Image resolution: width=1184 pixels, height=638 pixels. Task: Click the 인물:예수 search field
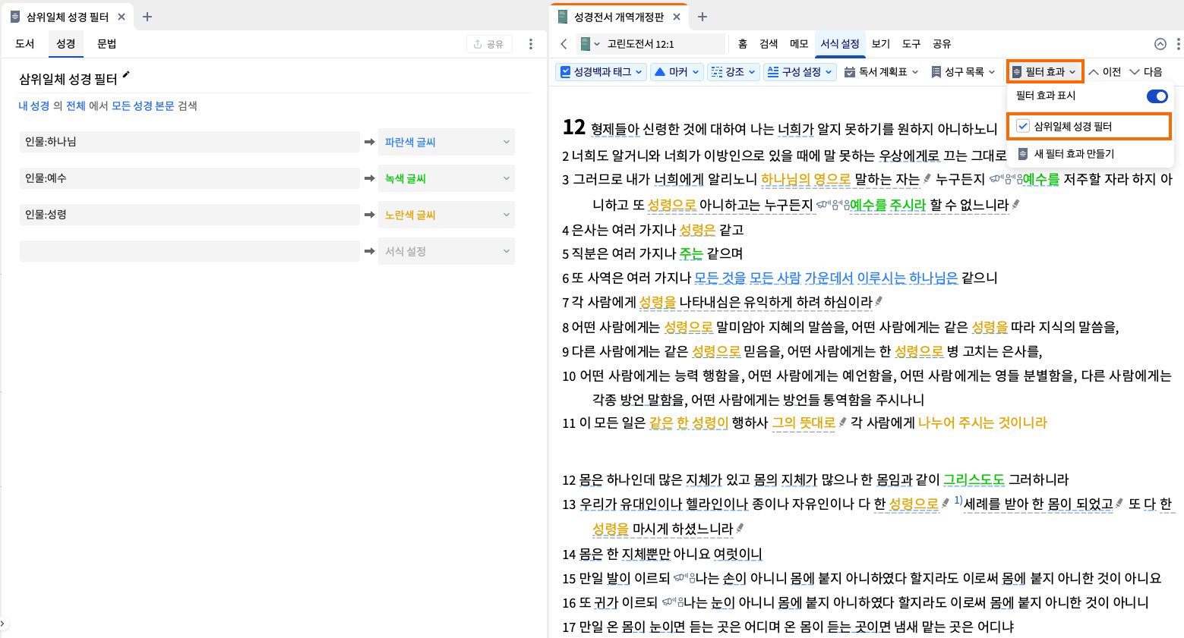(x=190, y=178)
